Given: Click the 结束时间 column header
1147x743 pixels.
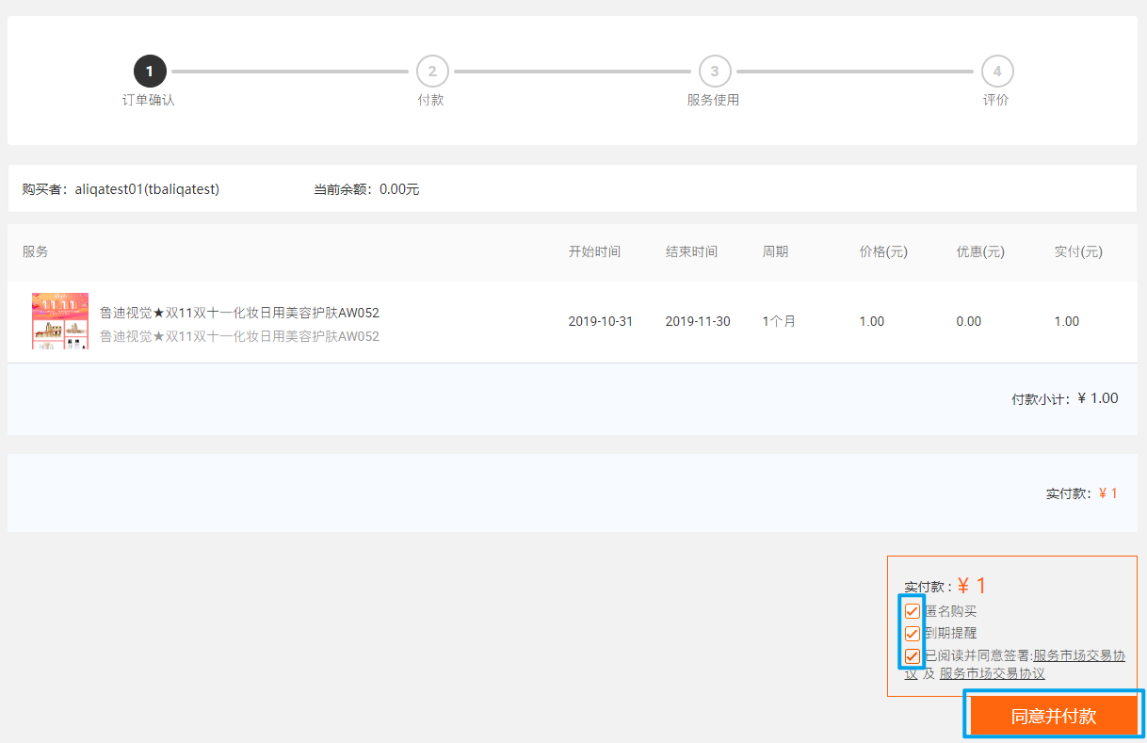Looking at the screenshot, I should (691, 251).
